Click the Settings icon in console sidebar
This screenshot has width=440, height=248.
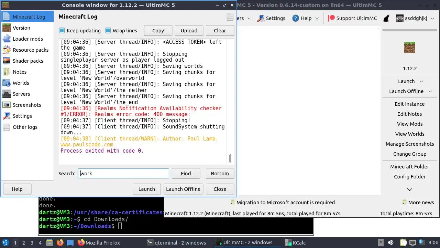coord(7,116)
